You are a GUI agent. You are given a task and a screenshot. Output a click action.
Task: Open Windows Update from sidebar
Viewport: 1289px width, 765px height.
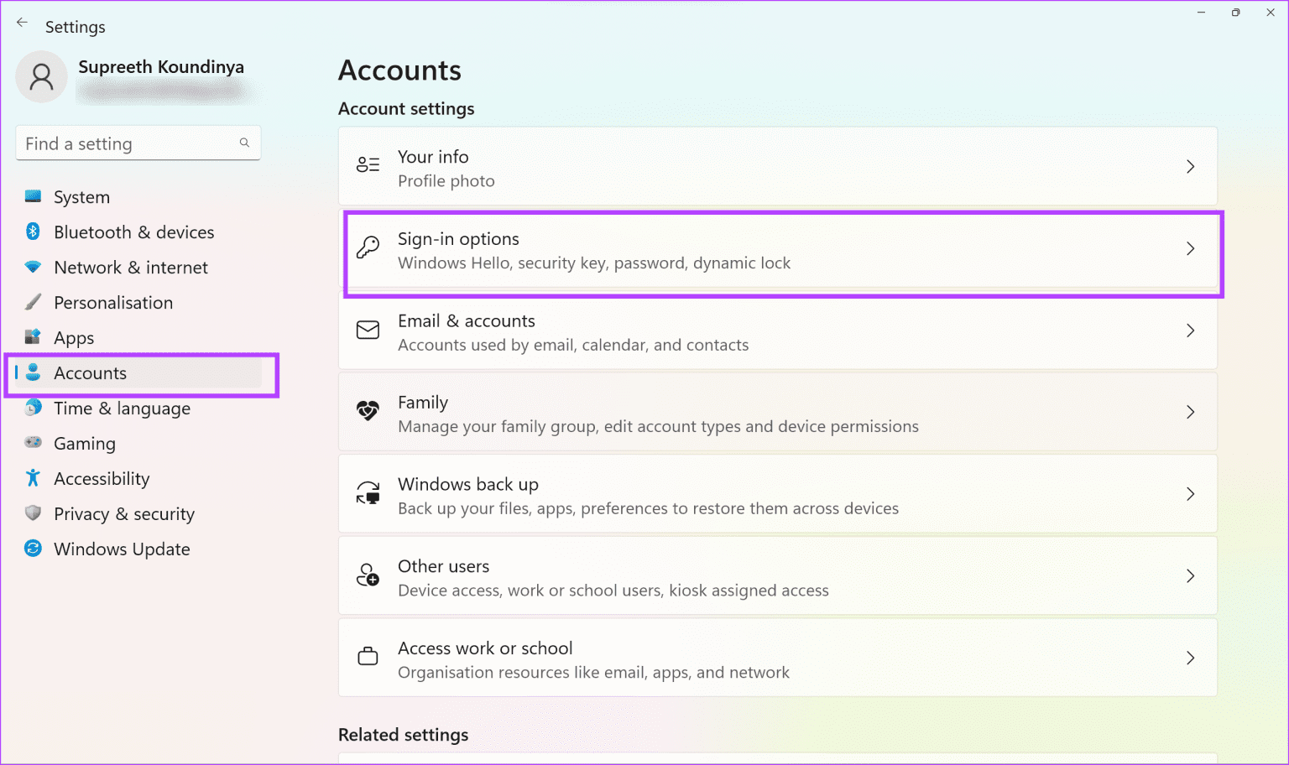(122, 549)
